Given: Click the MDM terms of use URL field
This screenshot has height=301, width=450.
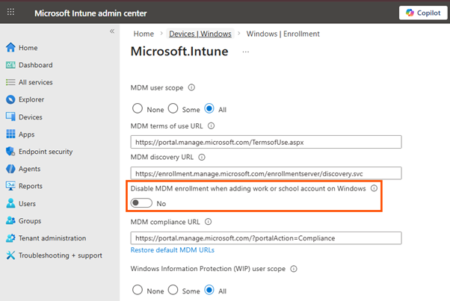Looking at the screenshot, I should click(266, 142).
